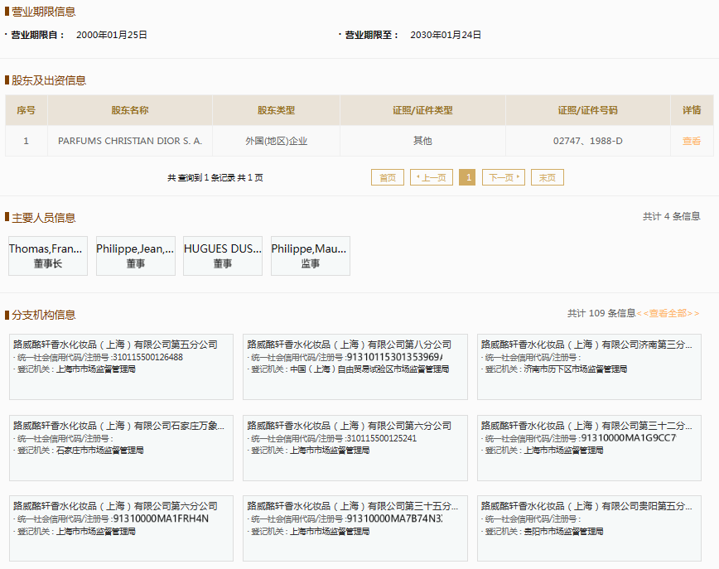Open branch card with code 91310000MA1FRH4N
The image size is (719, 569).
click(121, 528)
